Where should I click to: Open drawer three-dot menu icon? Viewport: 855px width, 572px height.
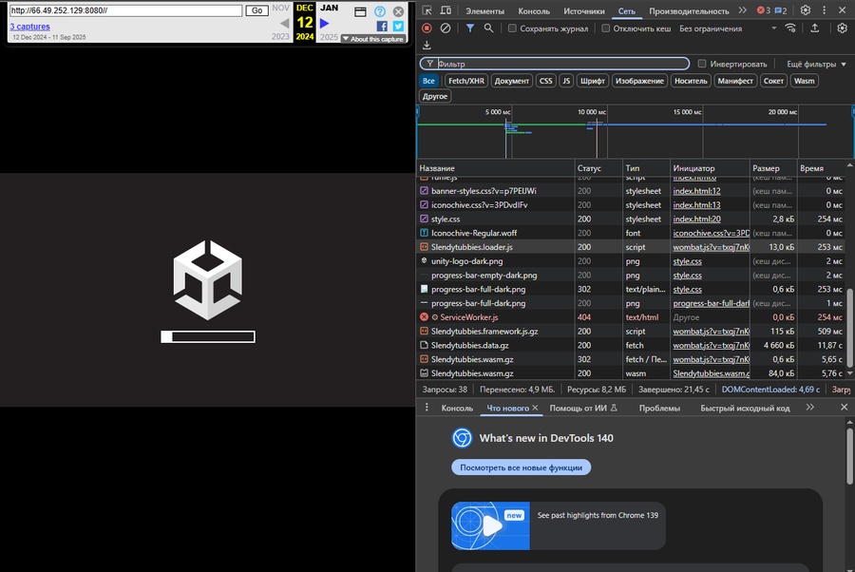427,408
